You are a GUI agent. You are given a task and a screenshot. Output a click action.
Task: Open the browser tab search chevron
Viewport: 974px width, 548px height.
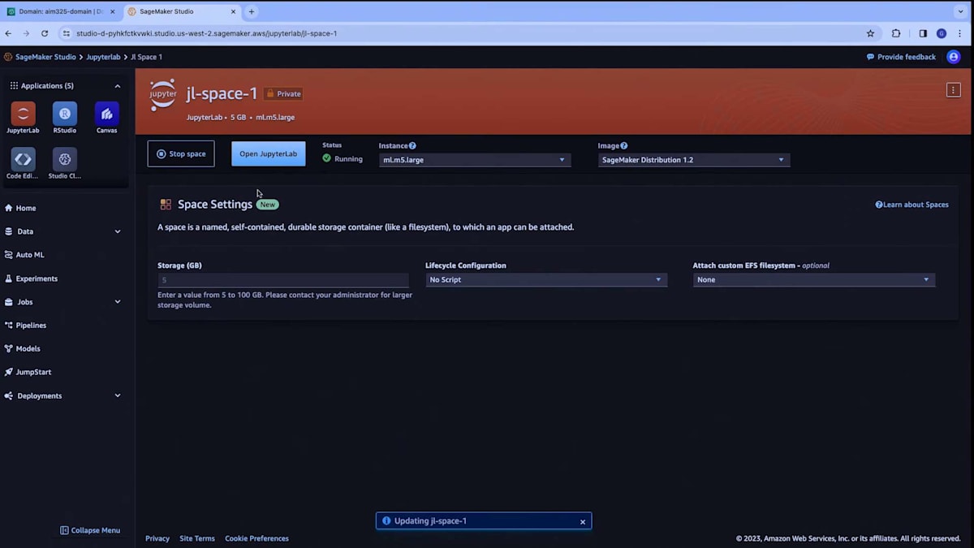(962, 11)
